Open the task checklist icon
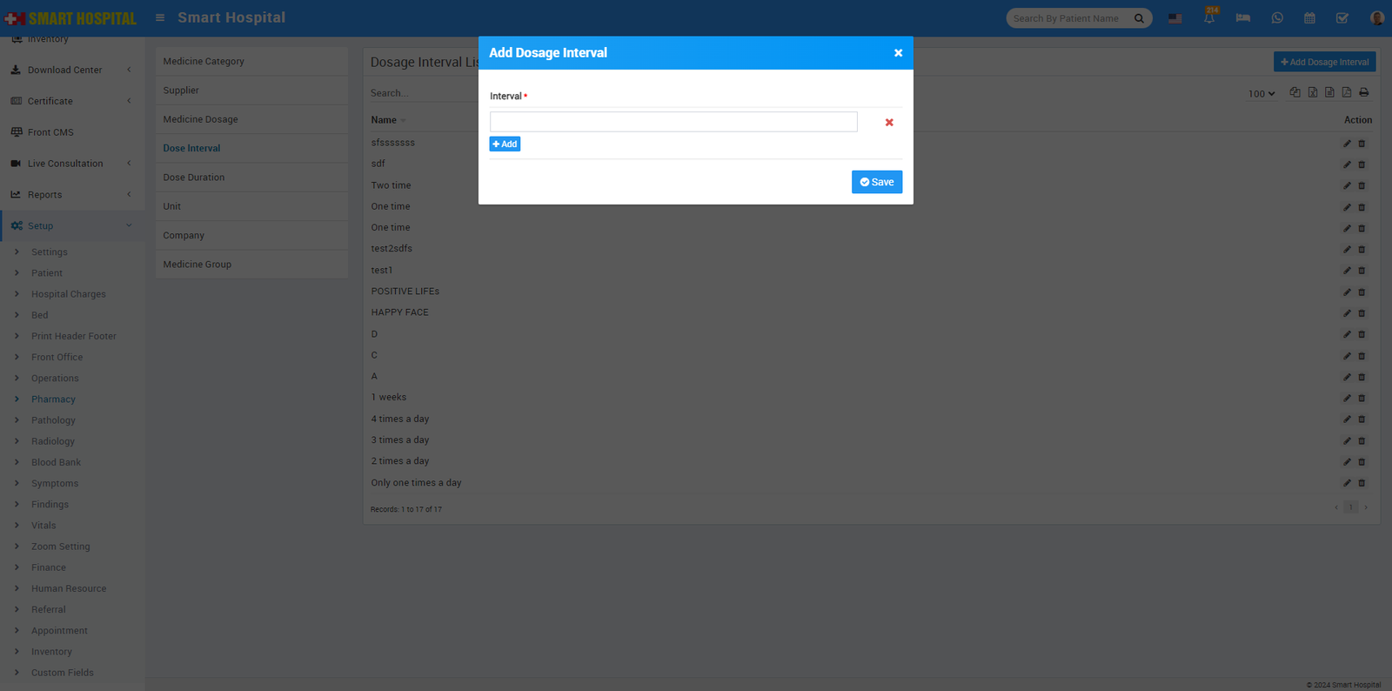The height and width of the screenshot is (691, 1392). [x=1342, y=18]
